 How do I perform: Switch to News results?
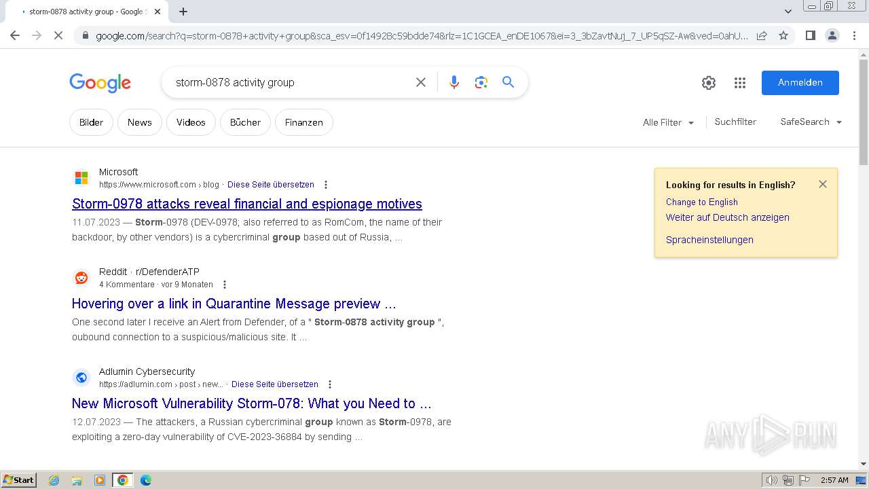139,122
